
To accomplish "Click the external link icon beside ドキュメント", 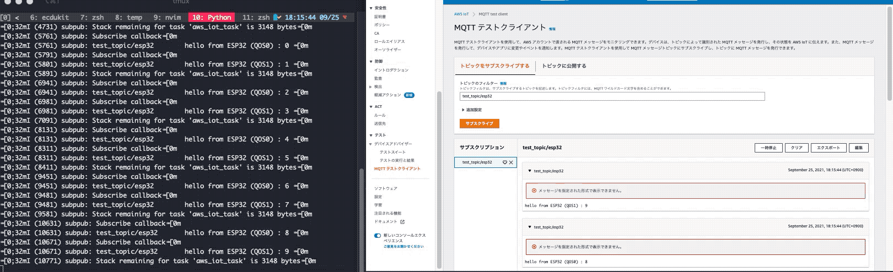I will (x=402, y=222).
